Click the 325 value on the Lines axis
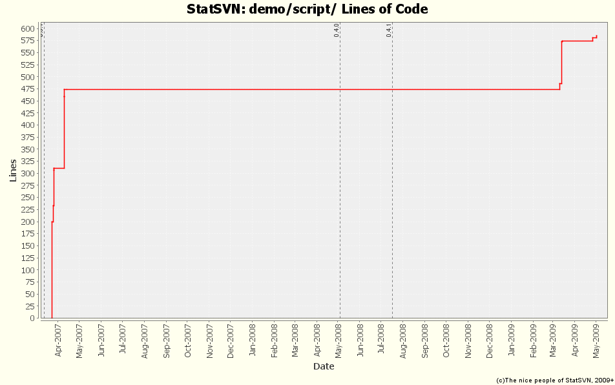Viewport: 615px width, 385px height. tap(28, 161)
